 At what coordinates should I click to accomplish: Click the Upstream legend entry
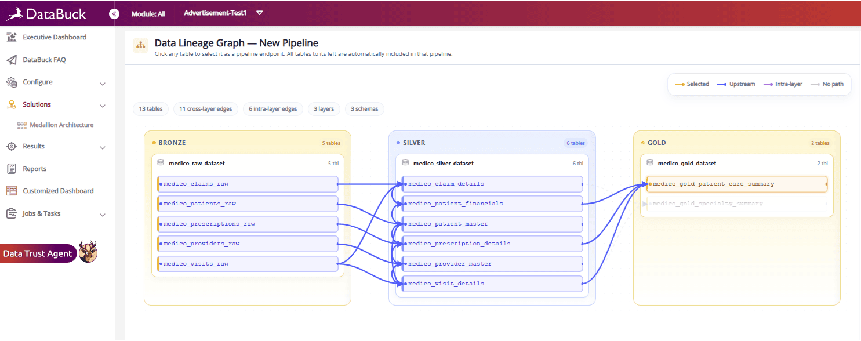point(736,84)
